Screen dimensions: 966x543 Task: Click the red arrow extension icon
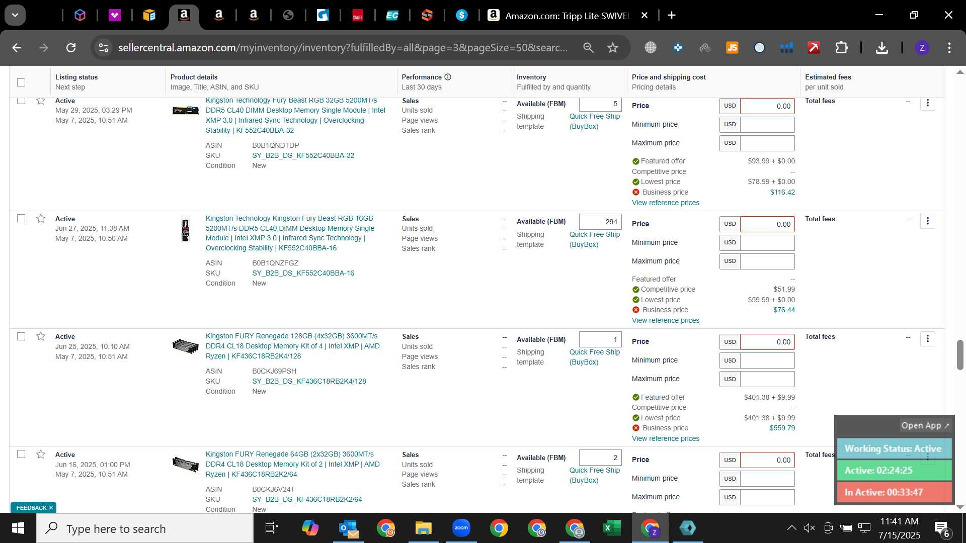pos(814,48)
